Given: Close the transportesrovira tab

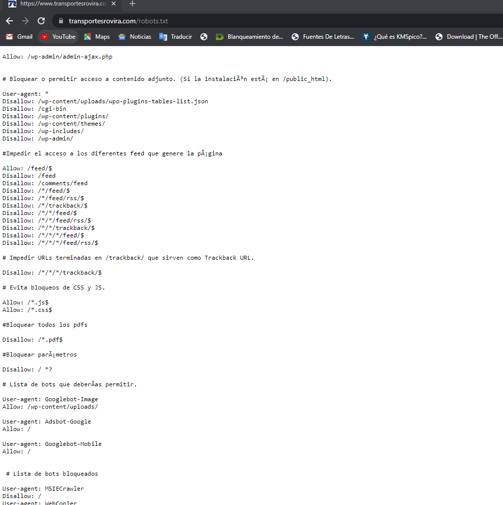Looking at the screenshot, I should click(114, 3).
